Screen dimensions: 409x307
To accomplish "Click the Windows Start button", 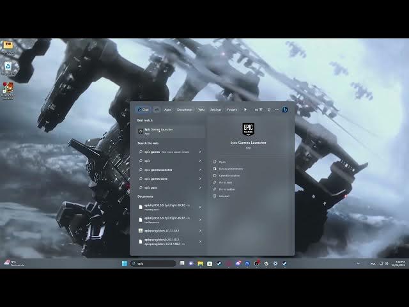I will [125, 264].
